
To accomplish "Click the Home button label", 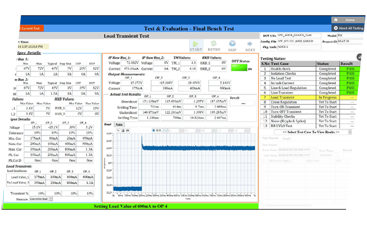I will [x=350, y=20].
